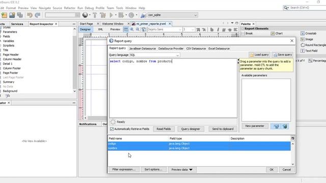This screenshot has width=326, height=183.
Task: Click the Report query icon in designer toolbar
Action: tap(126, 29)
